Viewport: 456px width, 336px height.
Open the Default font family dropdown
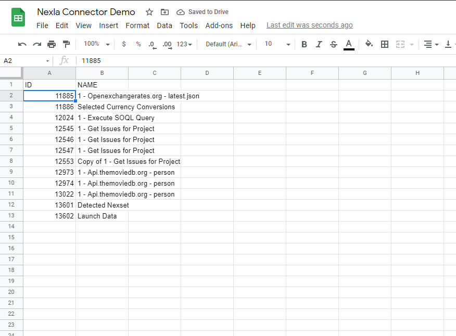click(229, 44)
